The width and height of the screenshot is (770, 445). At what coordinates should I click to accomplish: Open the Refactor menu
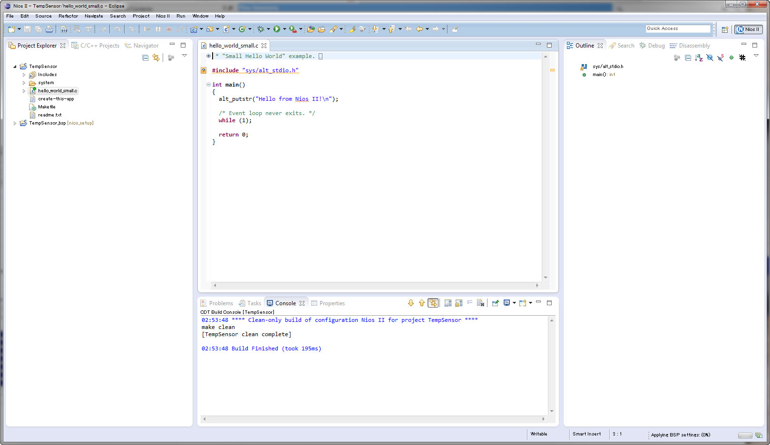[x=68, y=16]
